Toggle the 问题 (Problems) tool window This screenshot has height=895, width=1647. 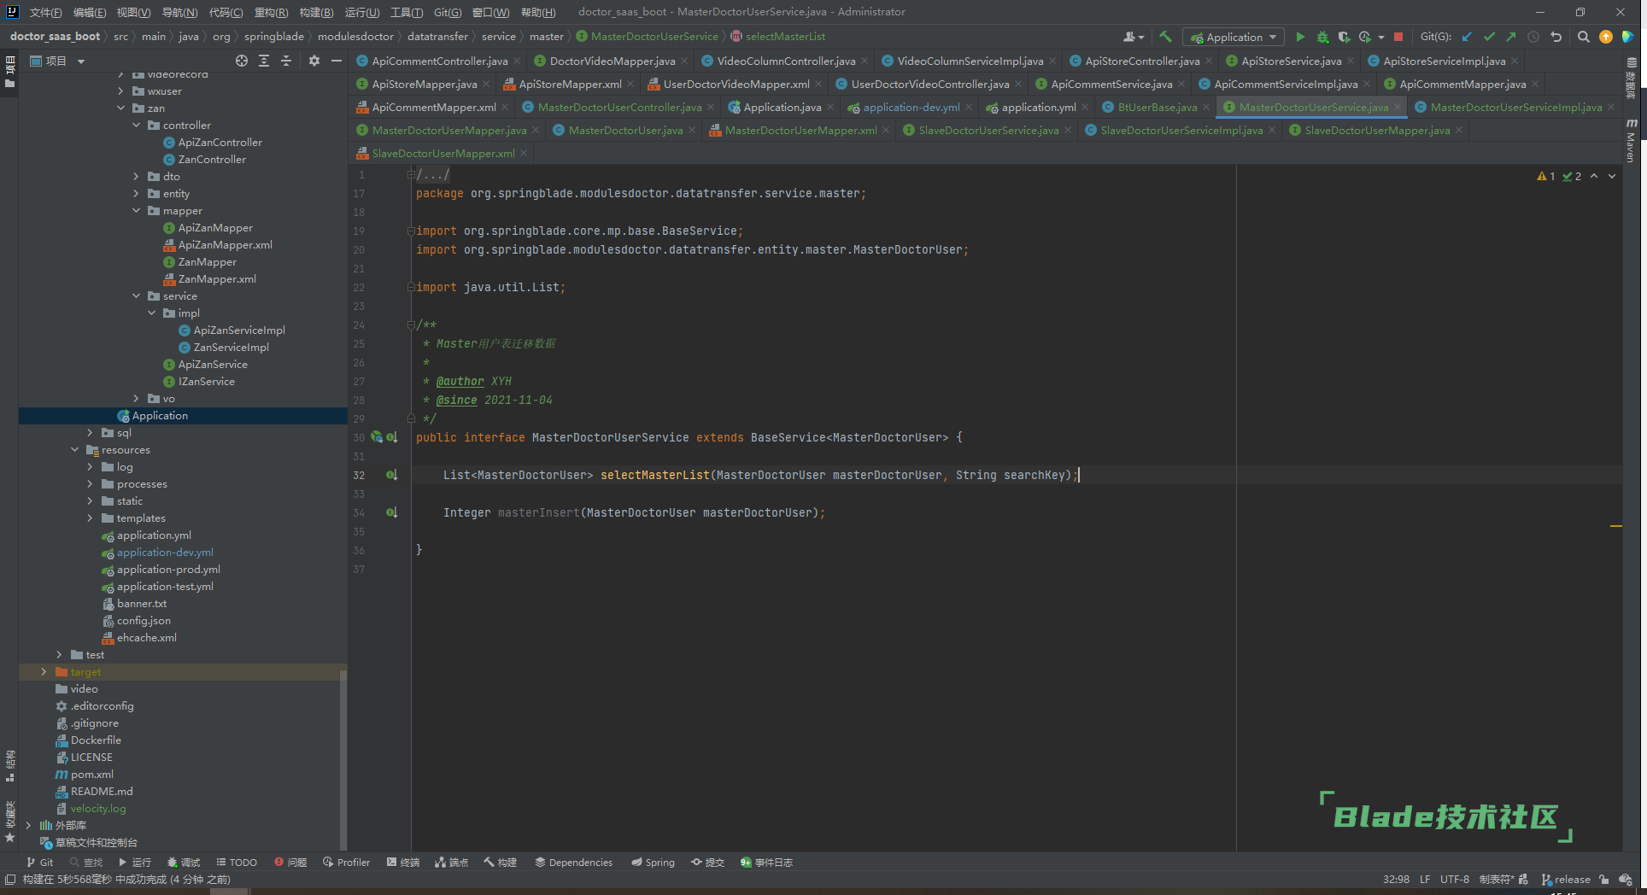point(290,863)
